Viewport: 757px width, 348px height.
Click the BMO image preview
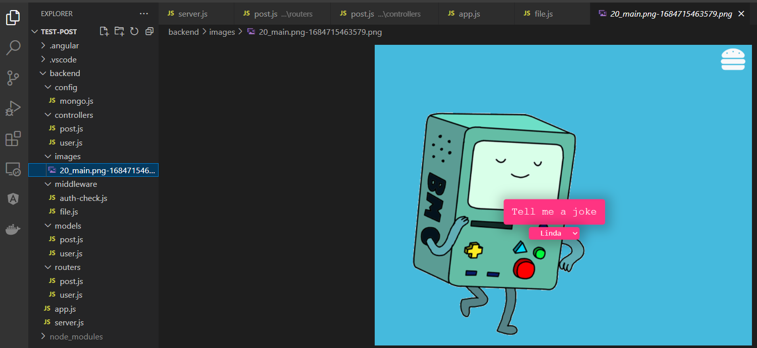(563, 195)
